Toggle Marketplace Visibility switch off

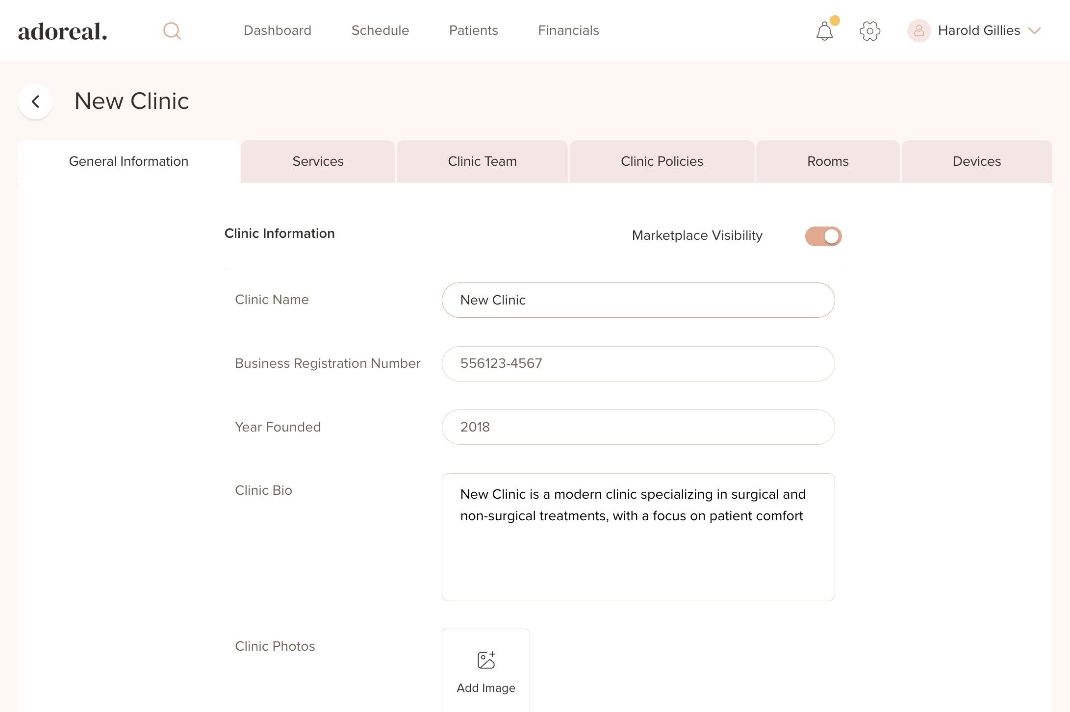(823, 236)
